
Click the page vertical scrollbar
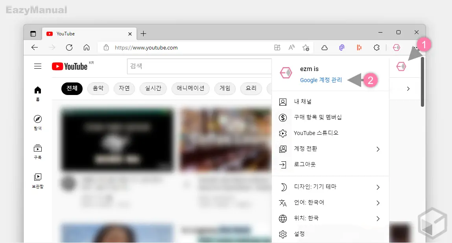coord(422,82)
